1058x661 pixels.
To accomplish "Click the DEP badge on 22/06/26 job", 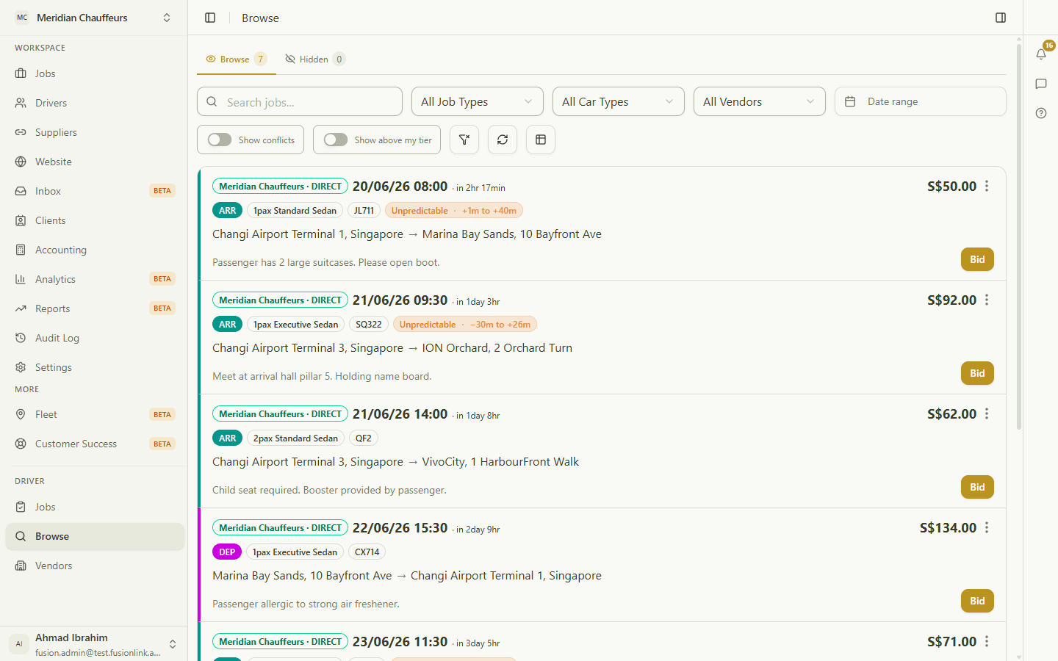I will pyautogui.click(x=227, y=552).
